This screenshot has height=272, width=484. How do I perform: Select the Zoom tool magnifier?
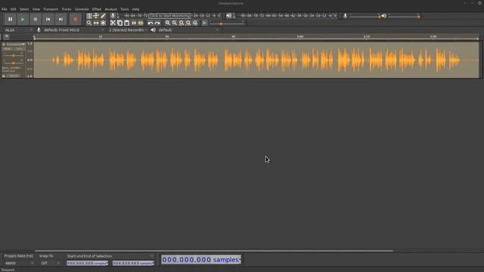point(89,23)
